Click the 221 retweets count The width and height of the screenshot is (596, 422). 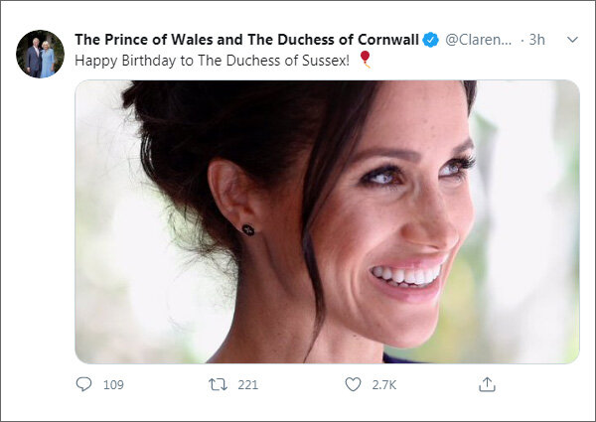(247, 384)
